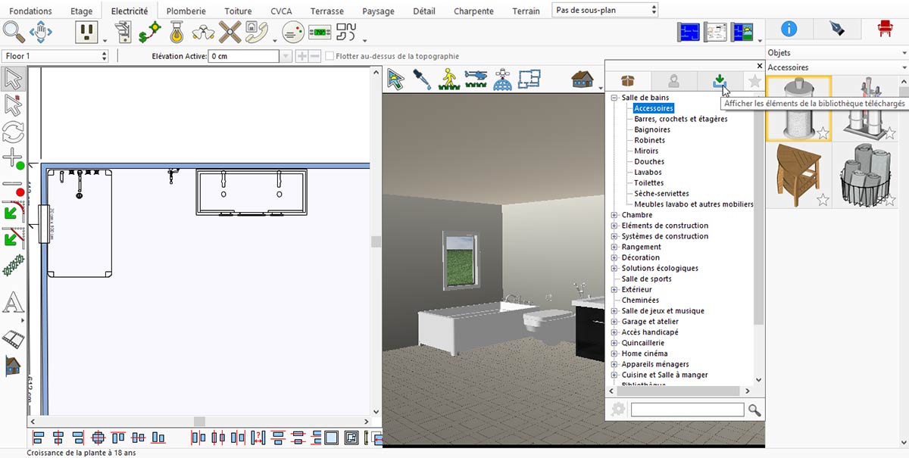This screenshot has width=909, height=458.
Task: Select the eyedropper tool in 3D view
Action: point(422,79)
